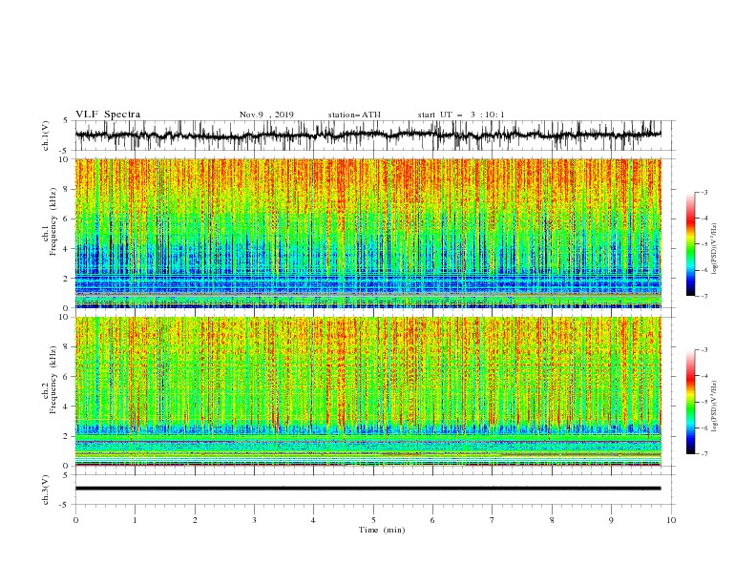Screen dimensions: 756x584
Task: Click the "4" tick on ch.1 frequency axis
Action: click(66, 249)
